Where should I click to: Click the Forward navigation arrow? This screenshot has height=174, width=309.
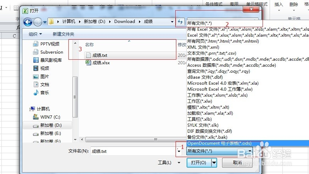[x=38, y=22]
